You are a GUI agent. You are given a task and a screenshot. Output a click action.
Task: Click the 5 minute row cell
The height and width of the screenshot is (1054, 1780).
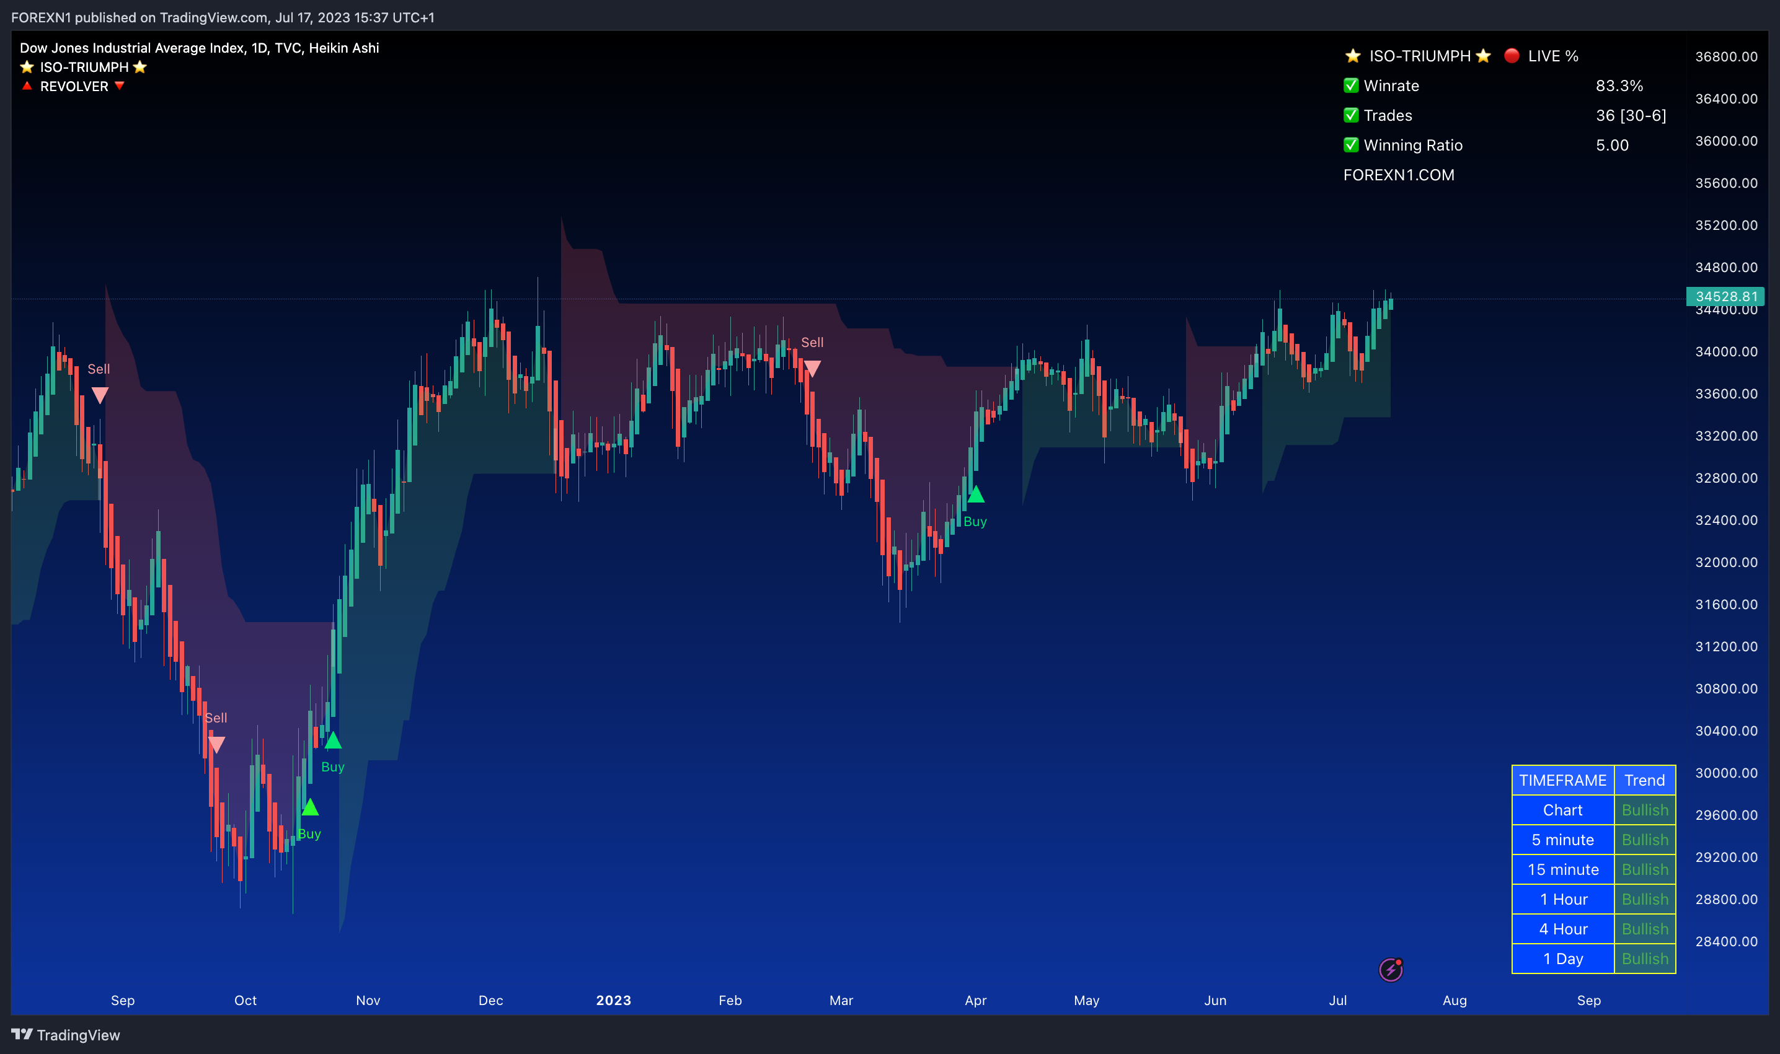pos(1562,840)
